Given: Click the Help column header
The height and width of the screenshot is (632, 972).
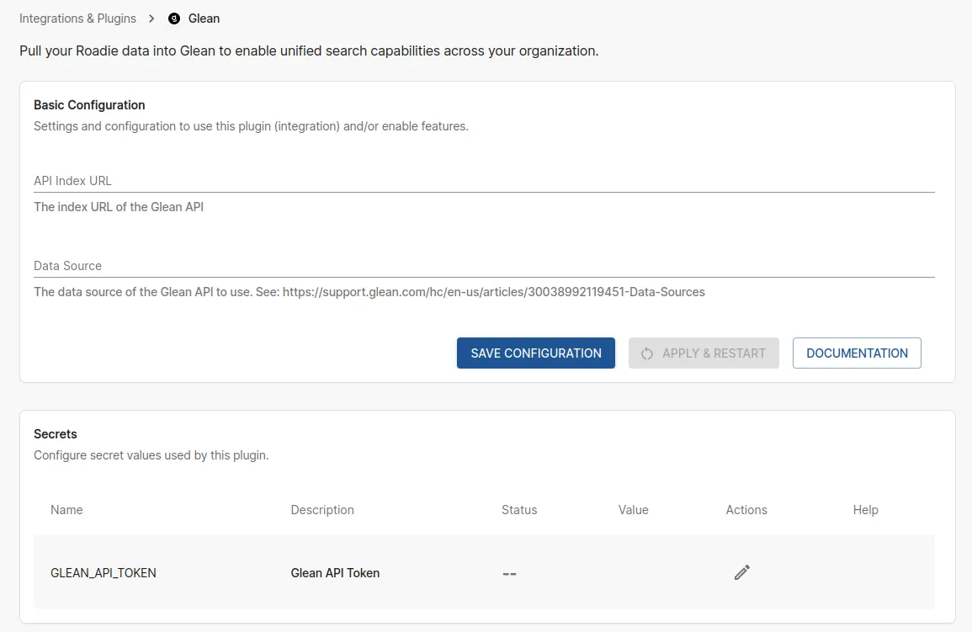Looking at the screenshot, I should 865,509.
